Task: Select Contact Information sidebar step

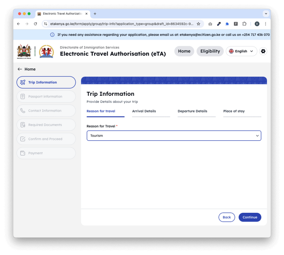Action: (46, 111)
